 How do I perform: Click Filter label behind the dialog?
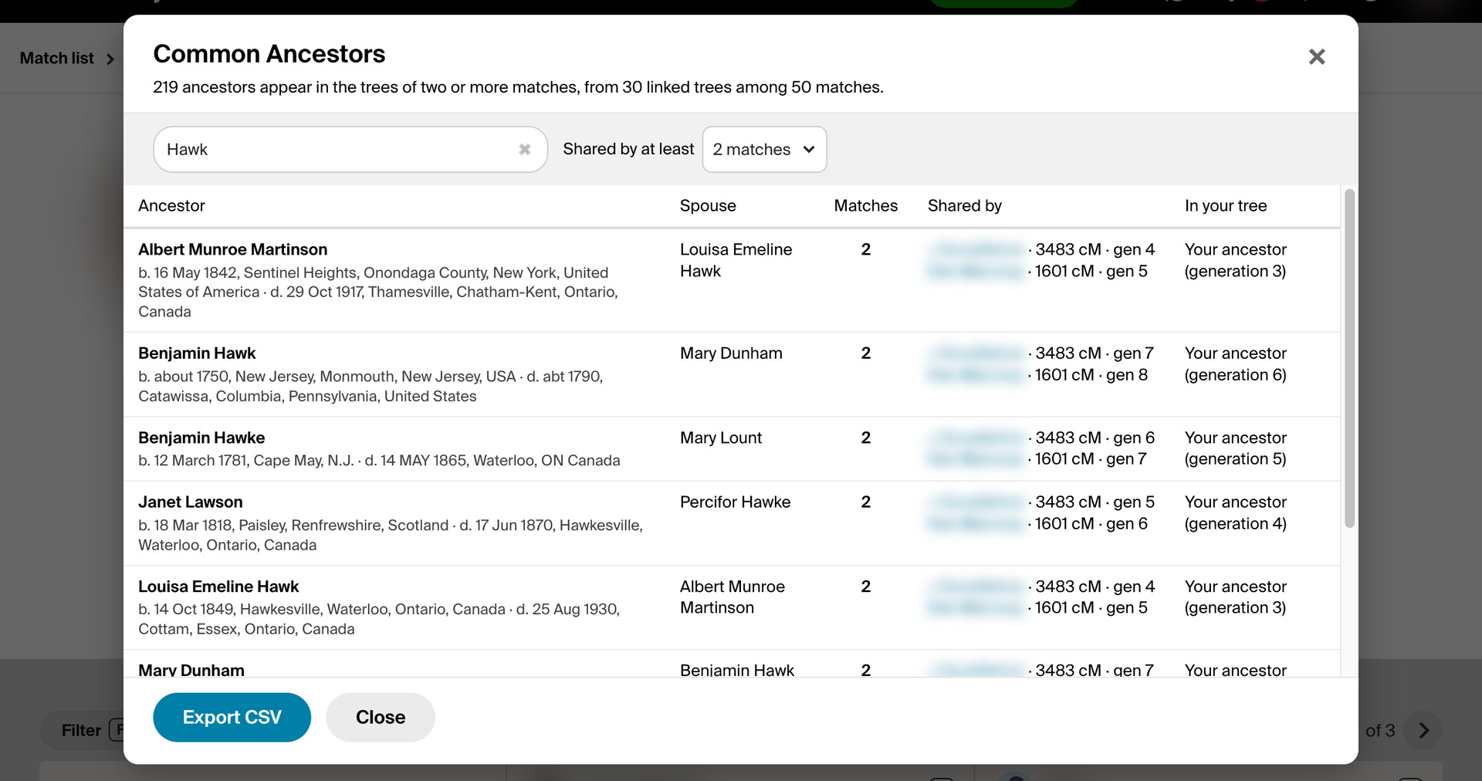[81, 730]
